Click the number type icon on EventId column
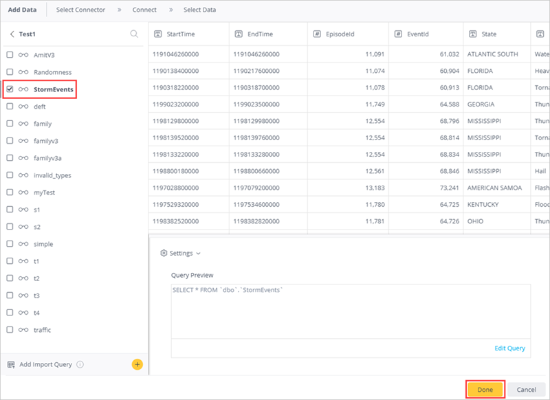Screen dimensions: 550x400 coord(398,34)
